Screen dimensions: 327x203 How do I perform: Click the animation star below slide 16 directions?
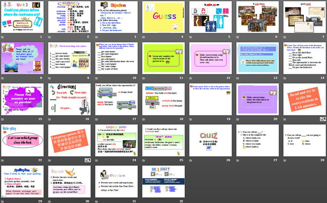(50, 119)
